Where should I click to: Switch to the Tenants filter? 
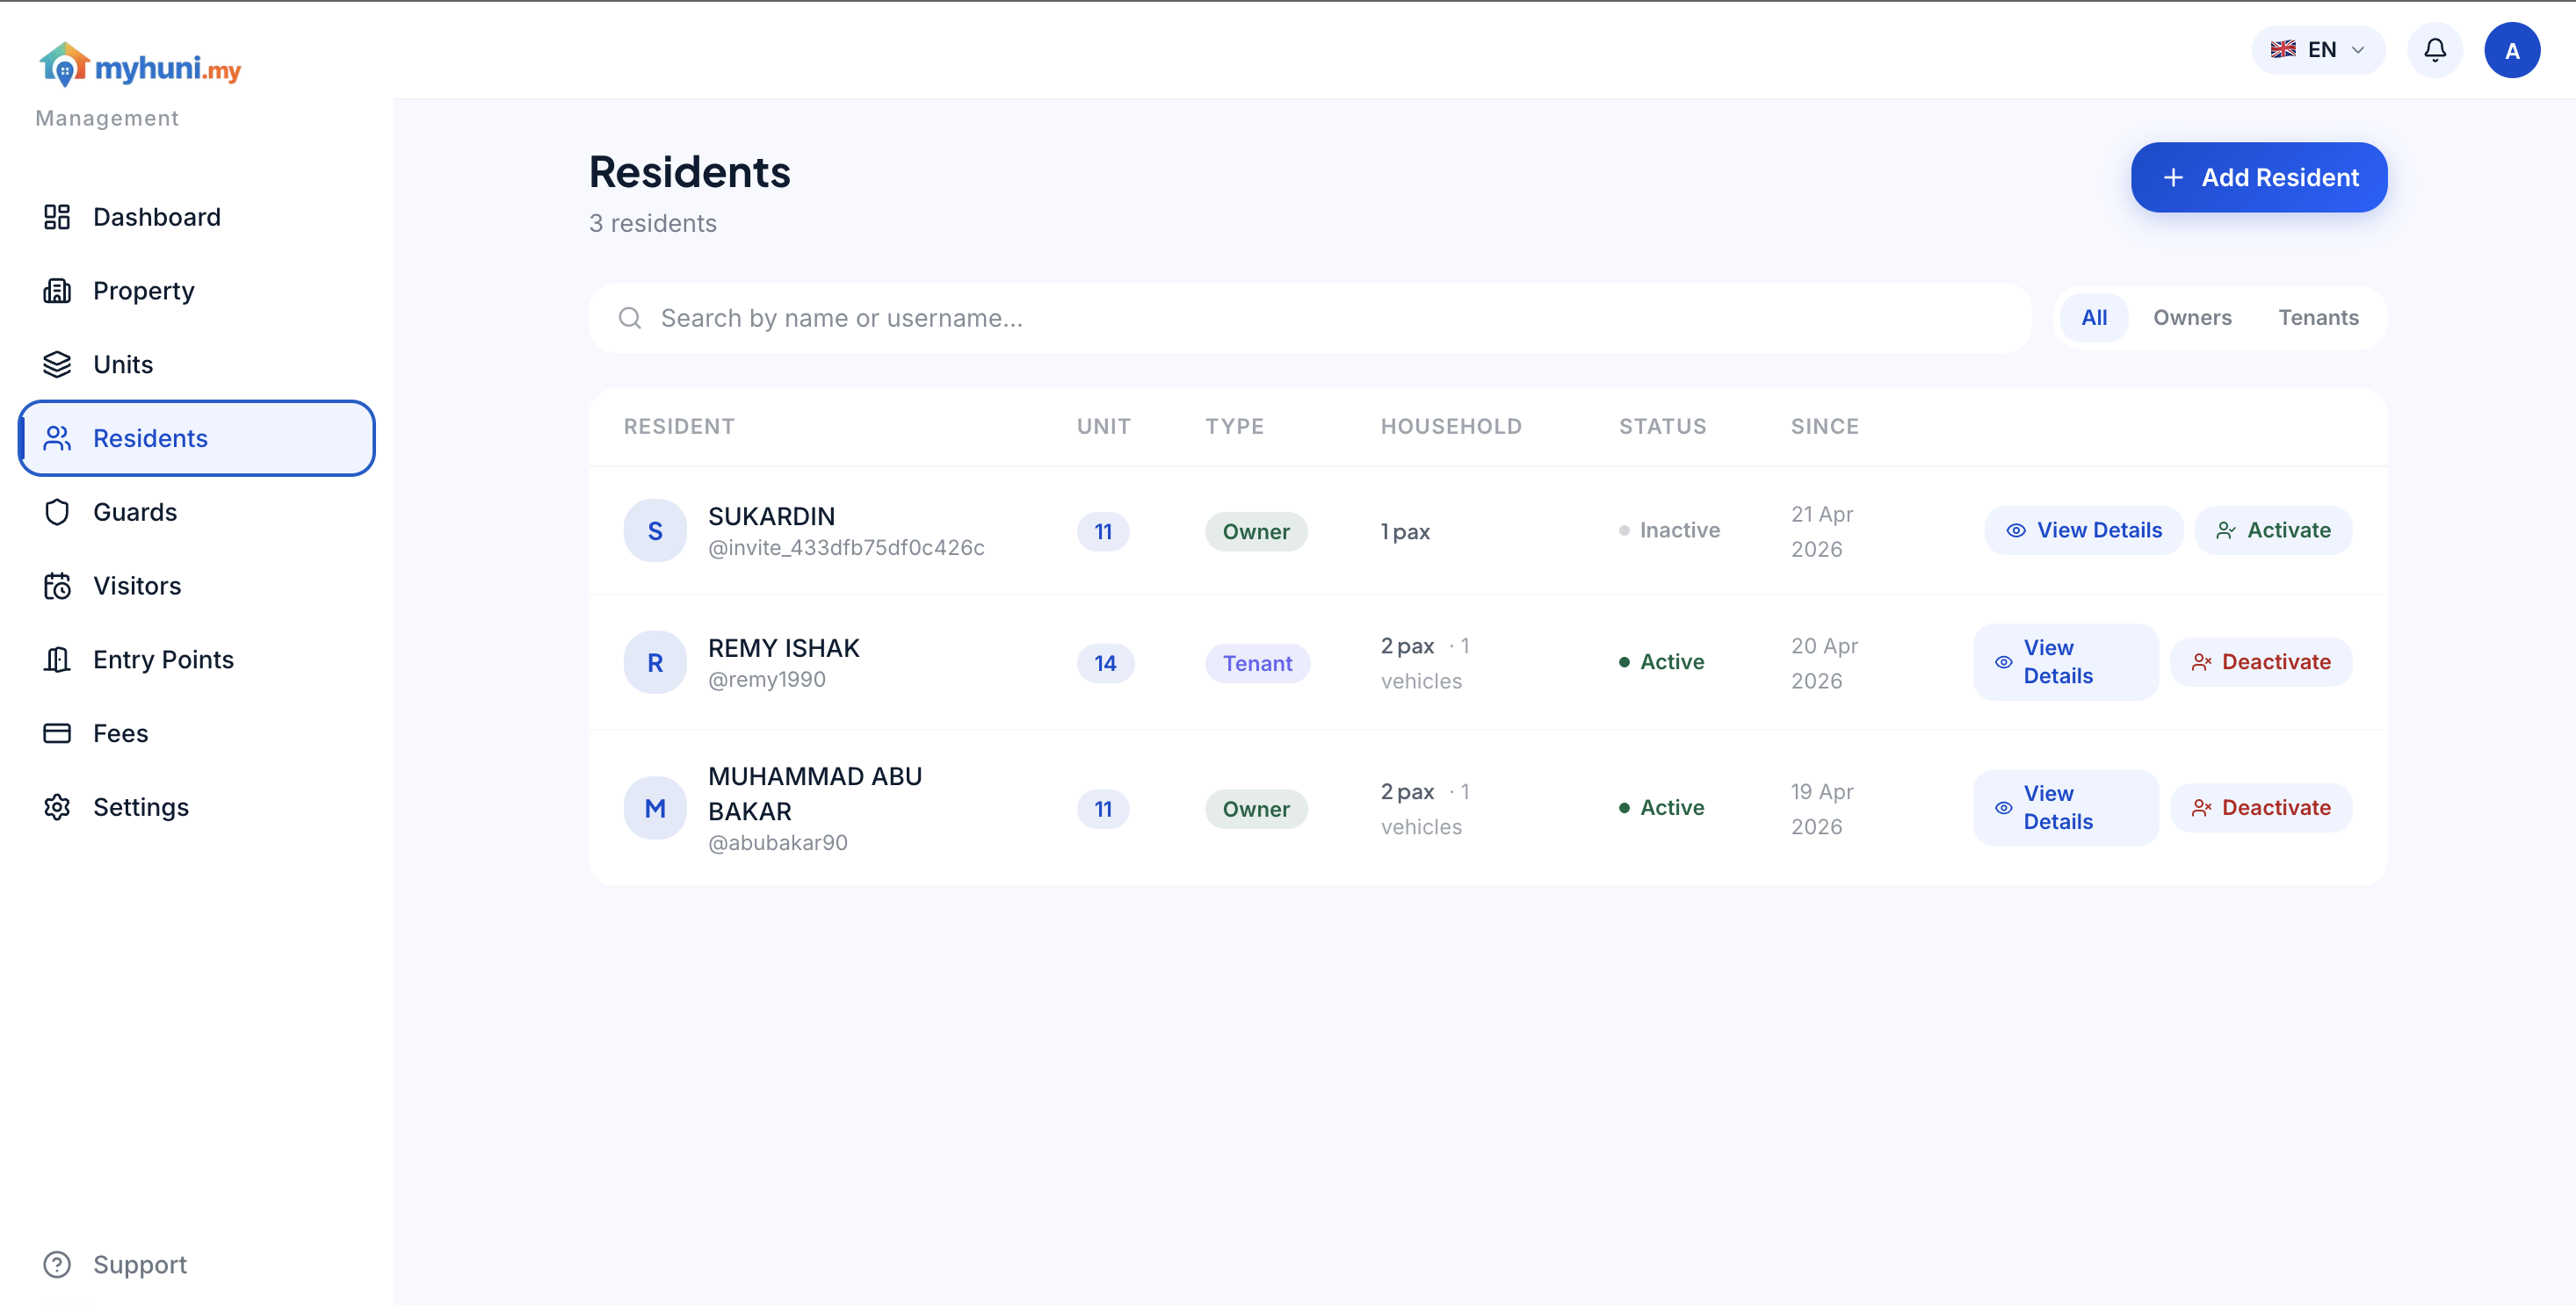coord(2319,317)
